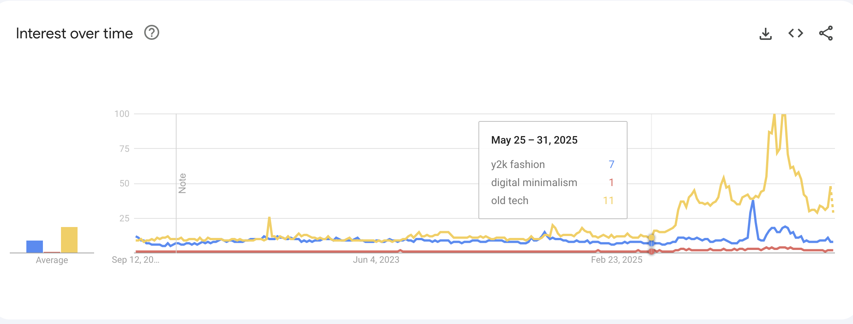Select the blue y2k fashion average bar

coord(35,247)
